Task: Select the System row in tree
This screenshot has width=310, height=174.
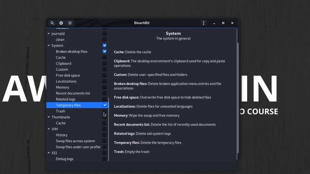Action: 77,45
